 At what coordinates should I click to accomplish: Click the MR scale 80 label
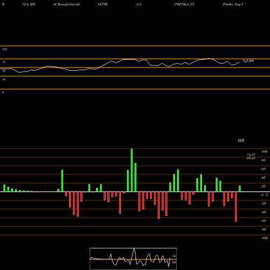[x=264, y=160]
